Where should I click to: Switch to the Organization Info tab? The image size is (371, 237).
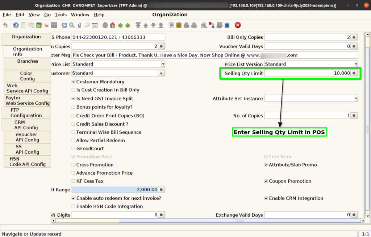coord(28,51)
